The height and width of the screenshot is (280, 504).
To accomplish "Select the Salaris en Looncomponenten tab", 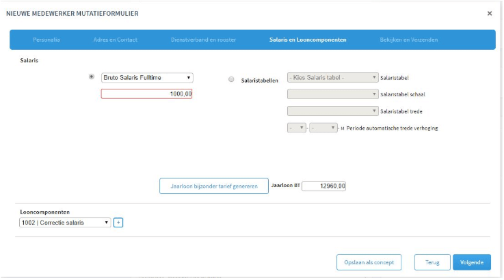I will click(x=308, y=40).
